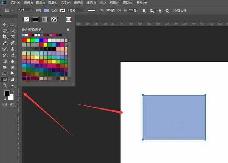Activate the Zoom magnifier tool
Screen dimensions: 228x163
pyautogui.click(x=5, y=86)
